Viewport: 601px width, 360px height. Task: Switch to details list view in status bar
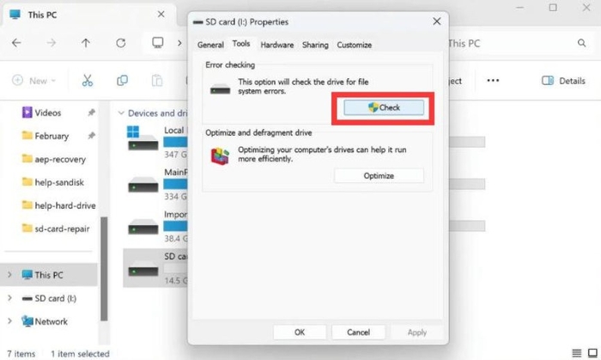pos(576,353)
